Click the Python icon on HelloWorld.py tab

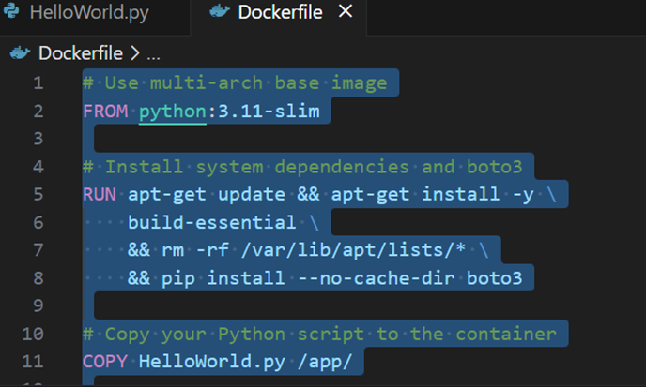tap(11, 11)
